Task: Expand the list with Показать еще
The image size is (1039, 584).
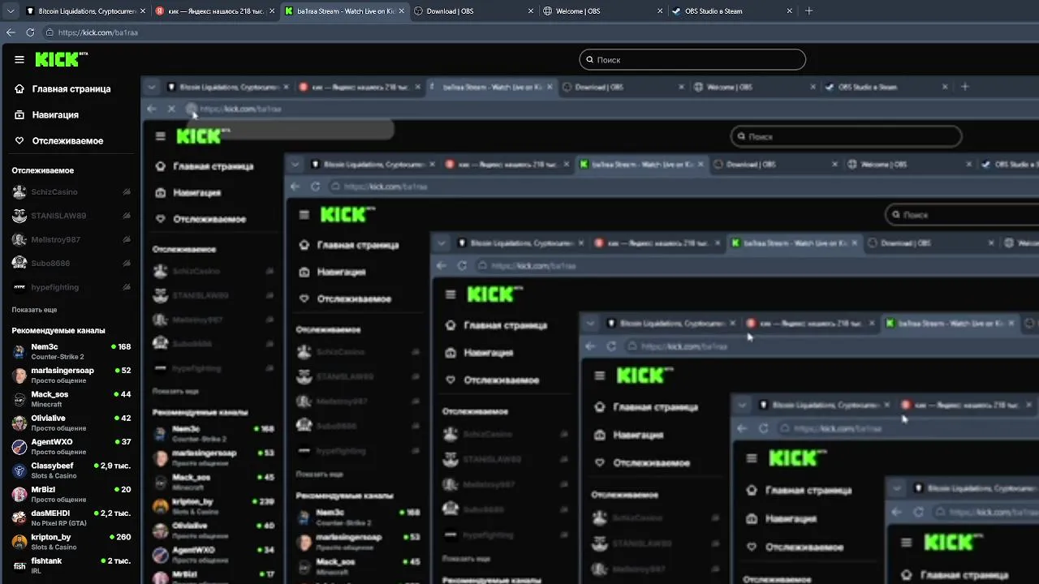Action: [34, 310]
